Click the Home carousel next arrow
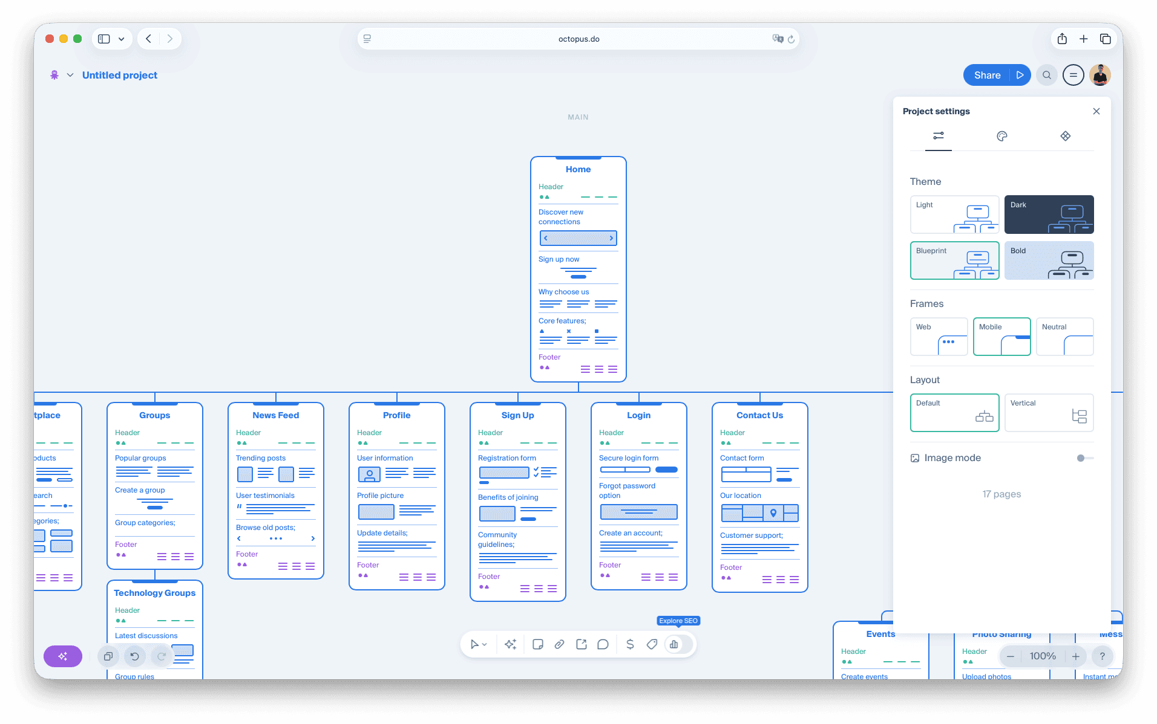 (611, 238)
